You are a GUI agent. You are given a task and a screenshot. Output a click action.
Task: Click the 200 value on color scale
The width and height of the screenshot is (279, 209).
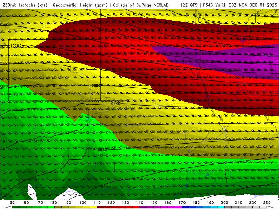225,203
